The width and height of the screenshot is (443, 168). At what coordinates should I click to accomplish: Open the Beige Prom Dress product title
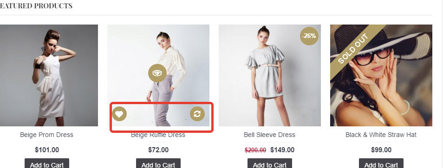point(46,135)
